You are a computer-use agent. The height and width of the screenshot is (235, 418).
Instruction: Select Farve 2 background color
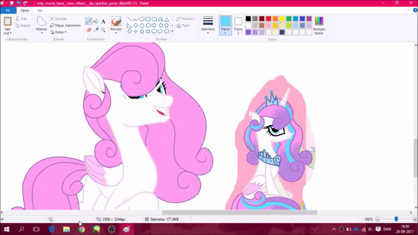238,25
